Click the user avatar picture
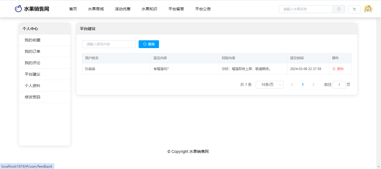The height and width of the screenshot is (169, 381). pyautogui.click(x=368, y=9)
